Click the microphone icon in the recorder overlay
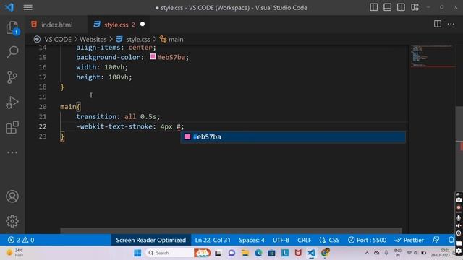Screen dimensions: 463x260 click(459, 217)
